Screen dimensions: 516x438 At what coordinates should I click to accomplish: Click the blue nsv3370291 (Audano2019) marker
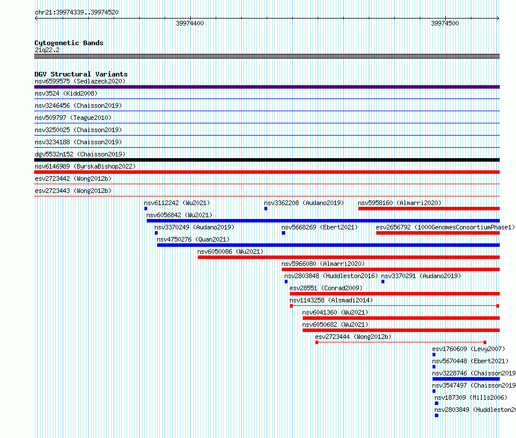pyautogui.click(x=383, y=282)
